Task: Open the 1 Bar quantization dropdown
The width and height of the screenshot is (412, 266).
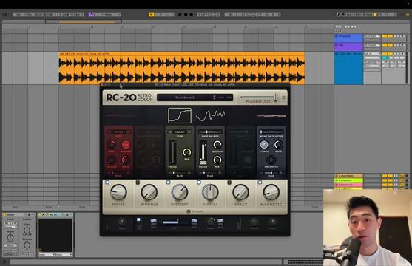Action: [x=78, y=15]
